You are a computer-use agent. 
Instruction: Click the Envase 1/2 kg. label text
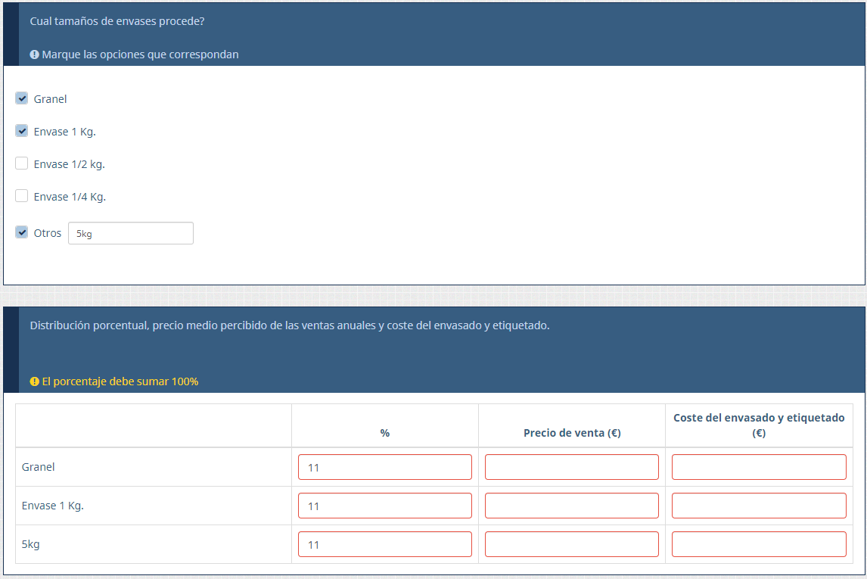(69, 164)
